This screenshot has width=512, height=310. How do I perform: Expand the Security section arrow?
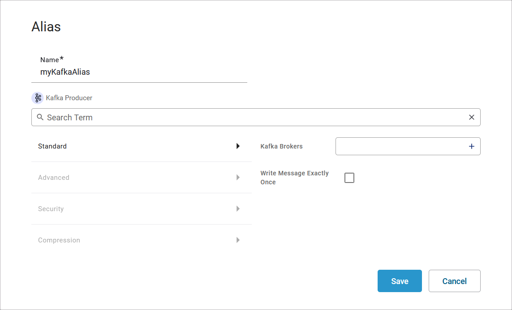238,209
